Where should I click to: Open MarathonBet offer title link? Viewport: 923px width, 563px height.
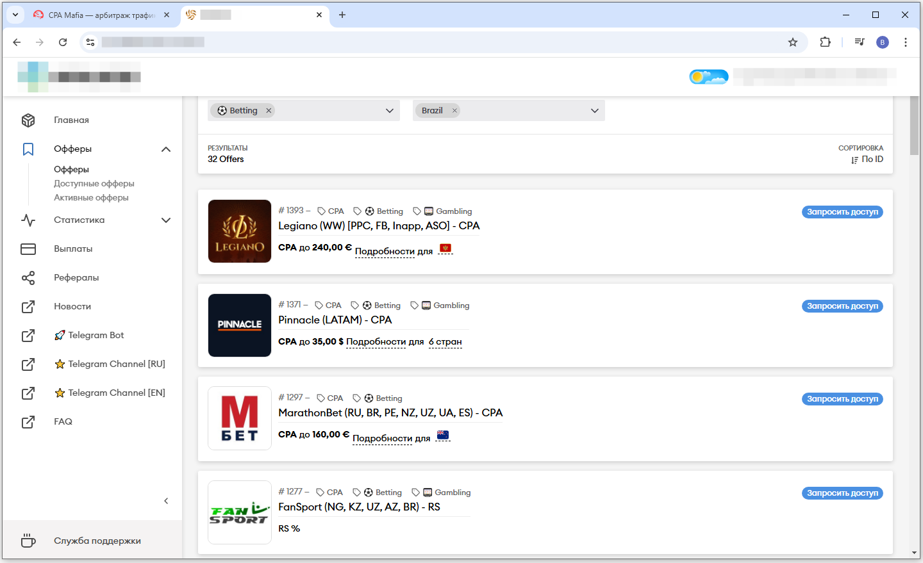[390, 413]
